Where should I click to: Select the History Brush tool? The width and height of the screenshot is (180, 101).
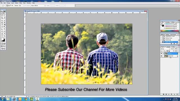coord(4,22)
